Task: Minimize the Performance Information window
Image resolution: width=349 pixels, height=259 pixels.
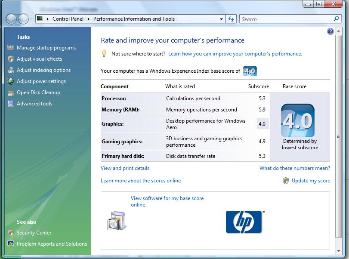Action: 308,4
